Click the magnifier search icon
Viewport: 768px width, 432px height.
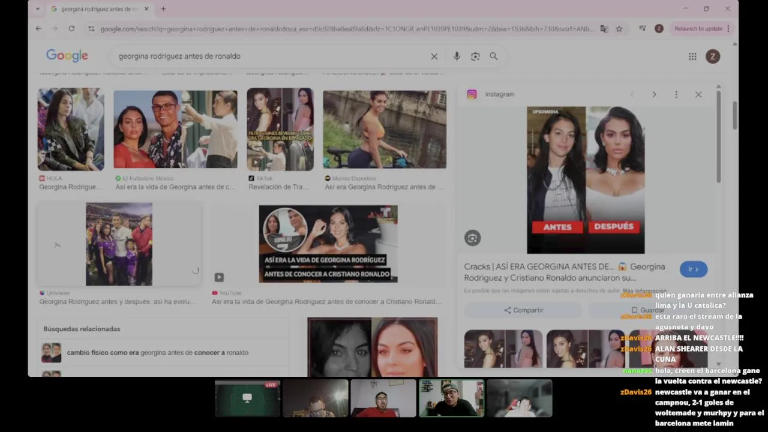pos(494,56)
